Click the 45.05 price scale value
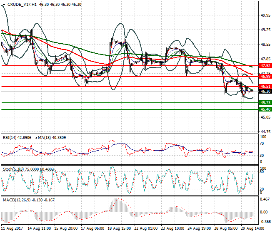This screenshot has width=275, height=233. point(265,117)
